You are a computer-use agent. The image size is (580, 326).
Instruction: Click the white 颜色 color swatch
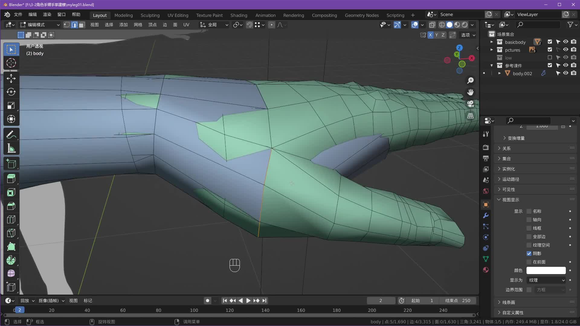(x=546, y=270)
